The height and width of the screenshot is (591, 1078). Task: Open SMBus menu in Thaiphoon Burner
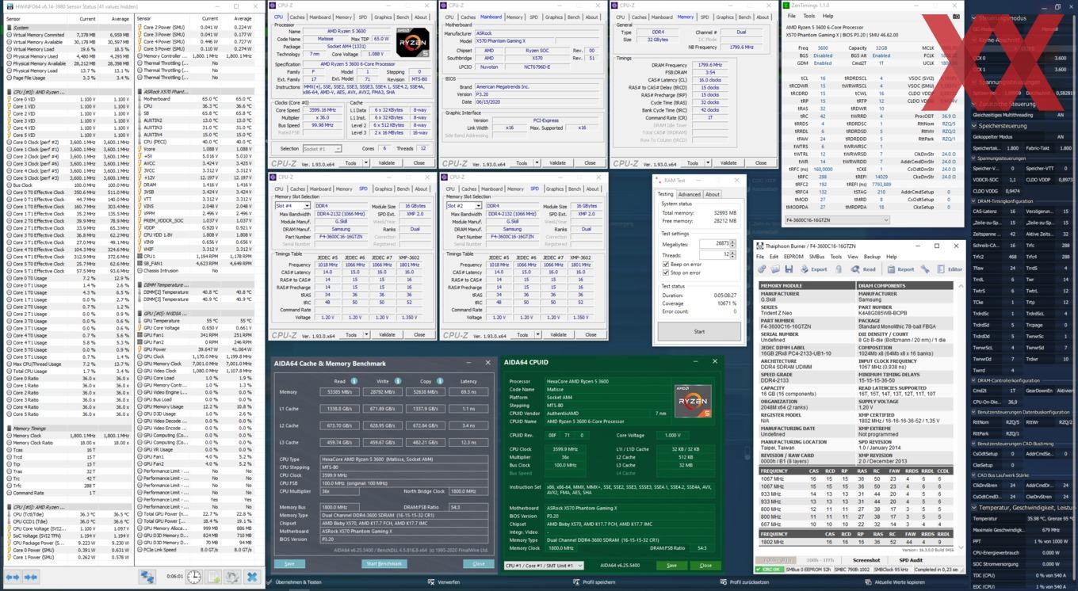click(x=816, y=257)
